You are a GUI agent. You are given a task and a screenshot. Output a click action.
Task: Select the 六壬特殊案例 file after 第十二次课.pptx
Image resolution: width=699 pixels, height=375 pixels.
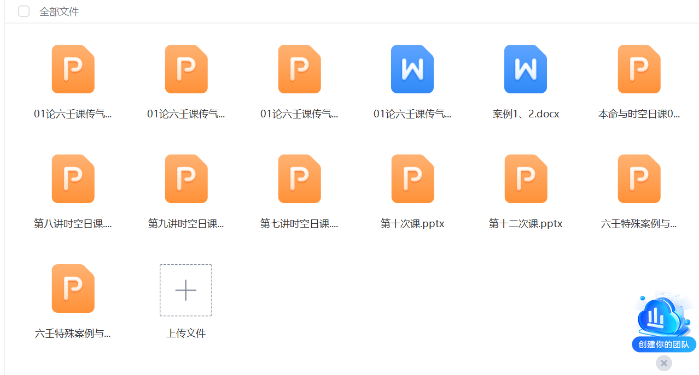click(639, 179)
